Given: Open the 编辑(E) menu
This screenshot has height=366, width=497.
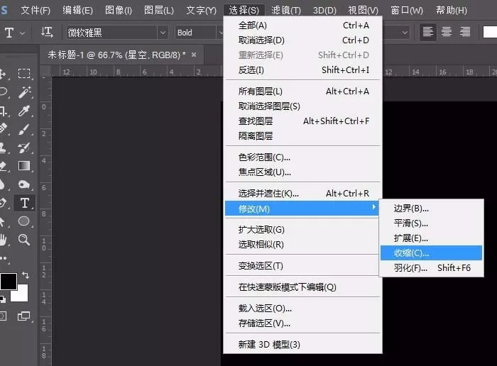Looking at the screenshot, I should (77, 10).
